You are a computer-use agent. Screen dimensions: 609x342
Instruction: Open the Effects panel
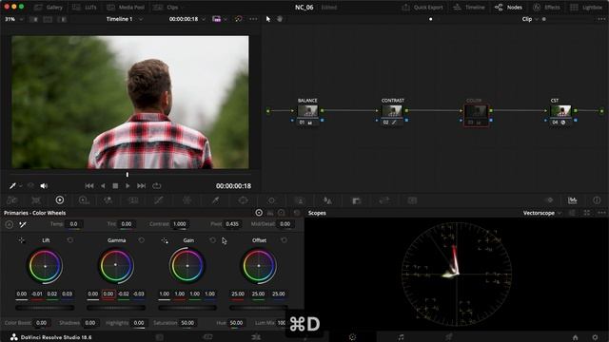pyautogui.click(x=546, y=8)
